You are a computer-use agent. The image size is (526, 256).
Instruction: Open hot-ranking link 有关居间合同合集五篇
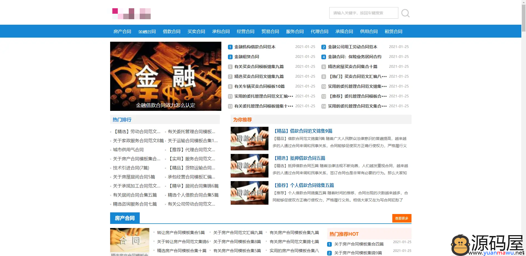point(135,195)
